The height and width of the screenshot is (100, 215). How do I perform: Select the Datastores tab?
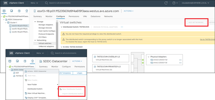click(x=96, y=16)
